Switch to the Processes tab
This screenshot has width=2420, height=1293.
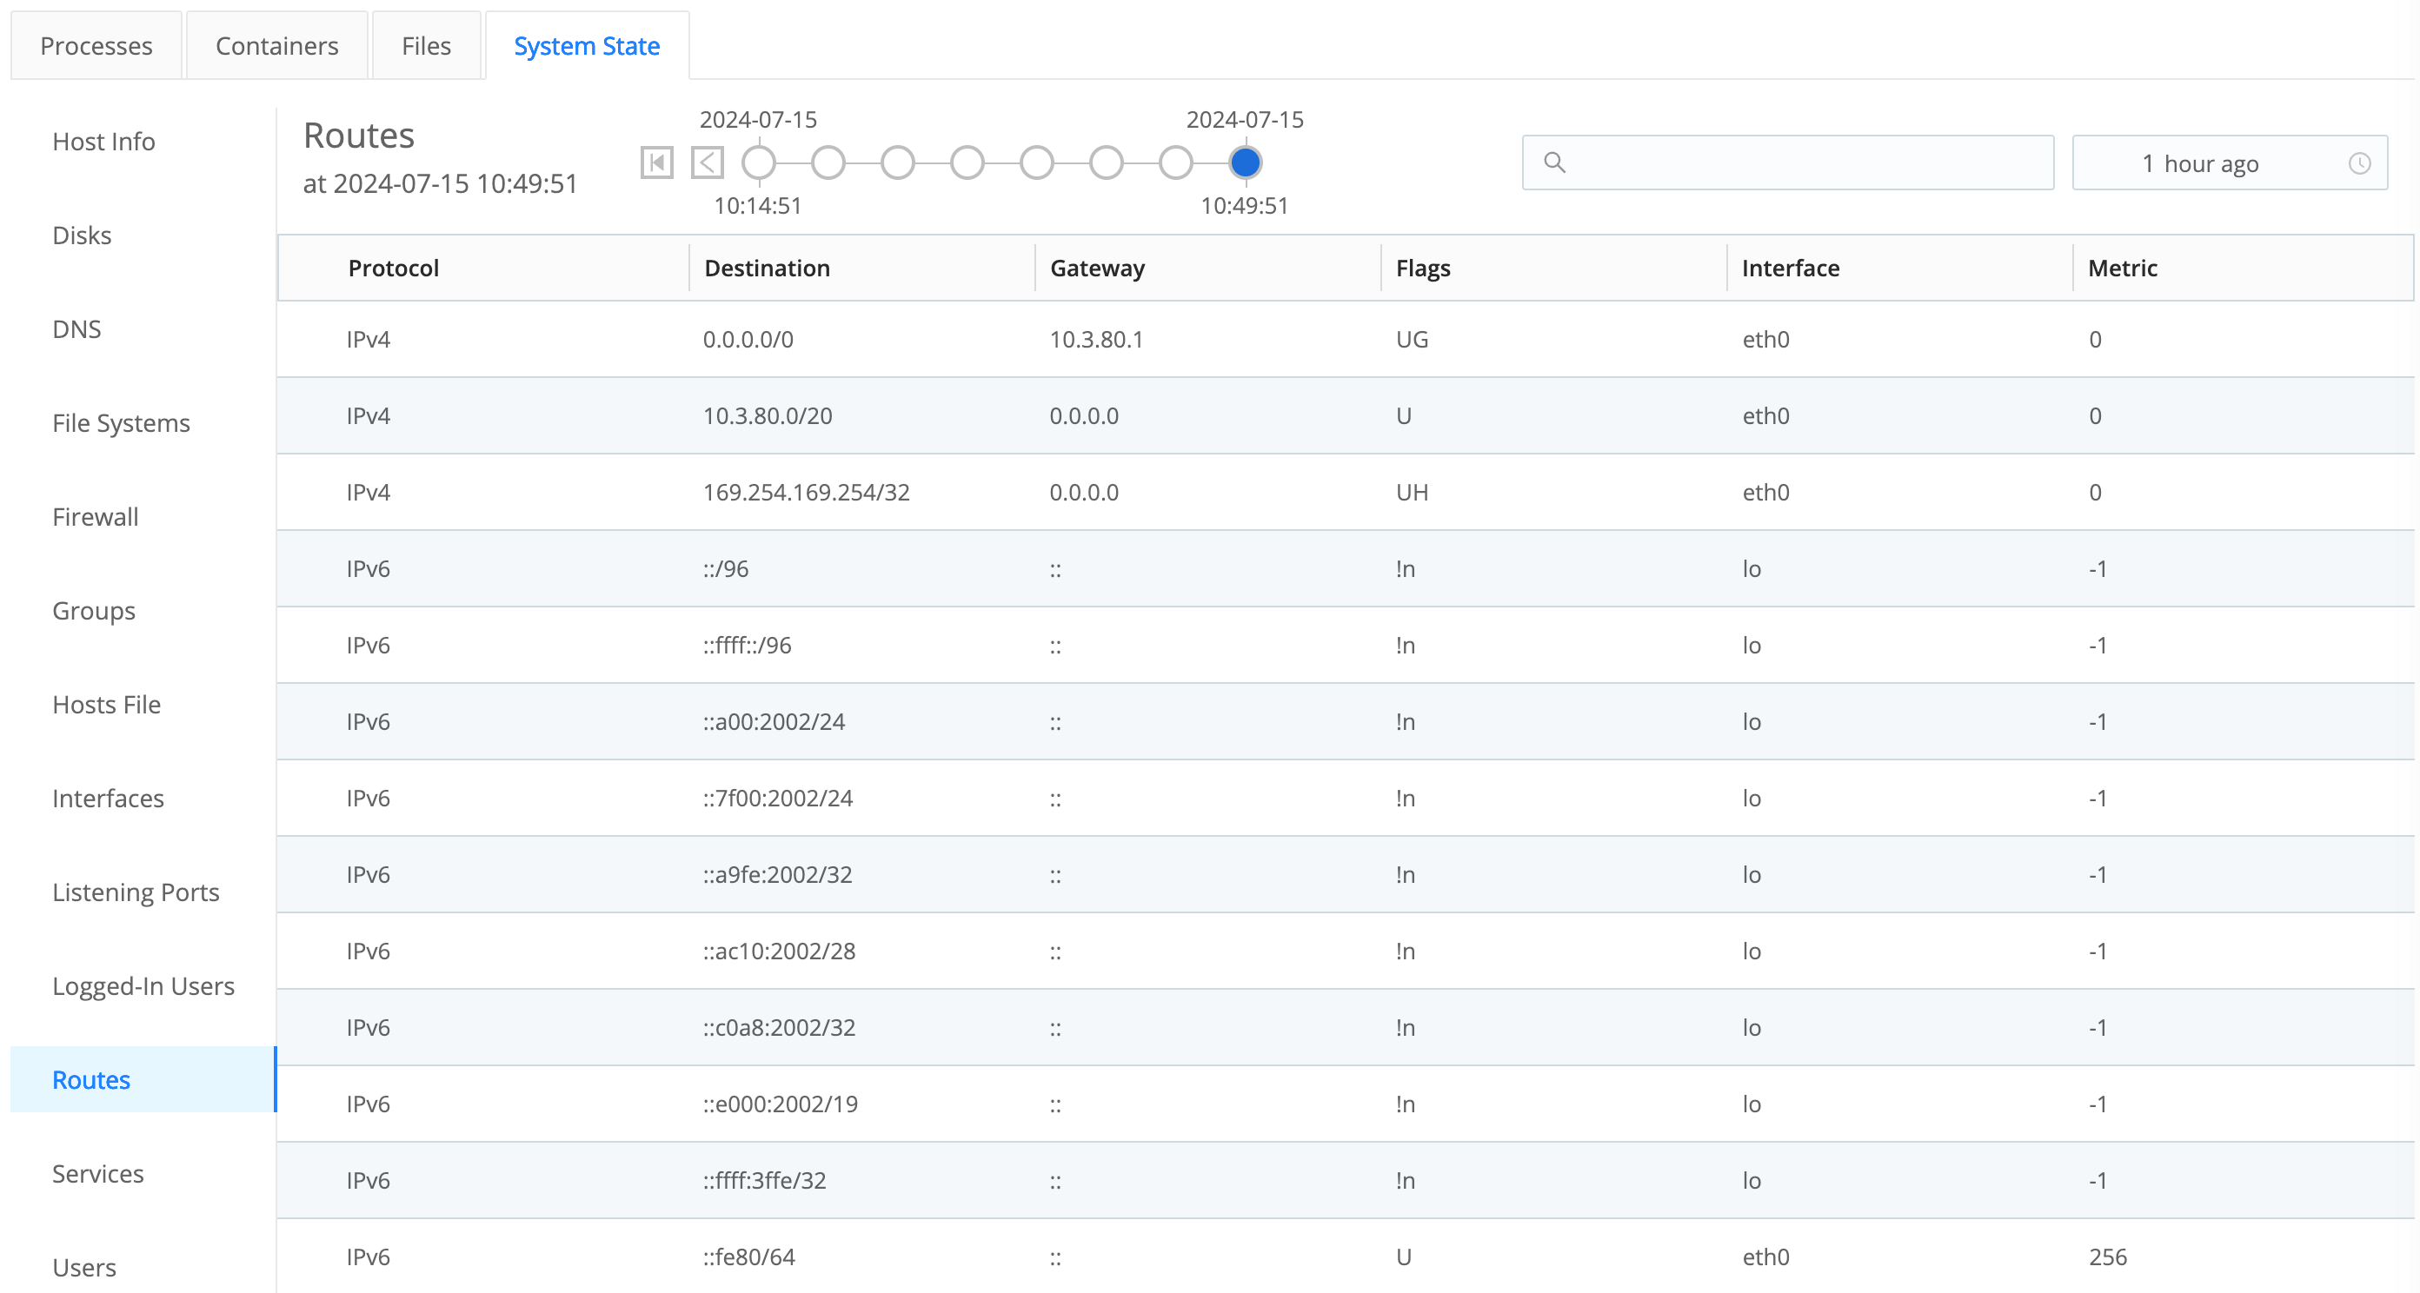tap(96, 45)
